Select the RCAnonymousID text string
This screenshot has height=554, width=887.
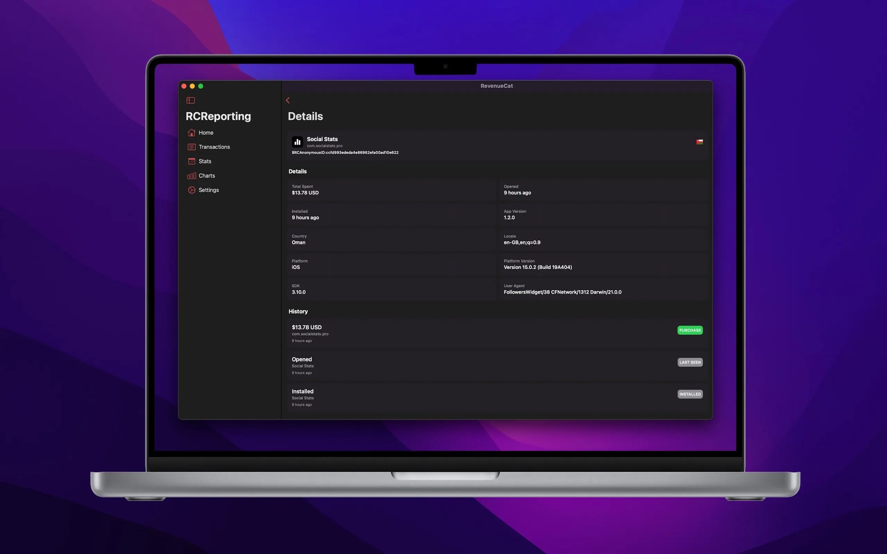345,153
